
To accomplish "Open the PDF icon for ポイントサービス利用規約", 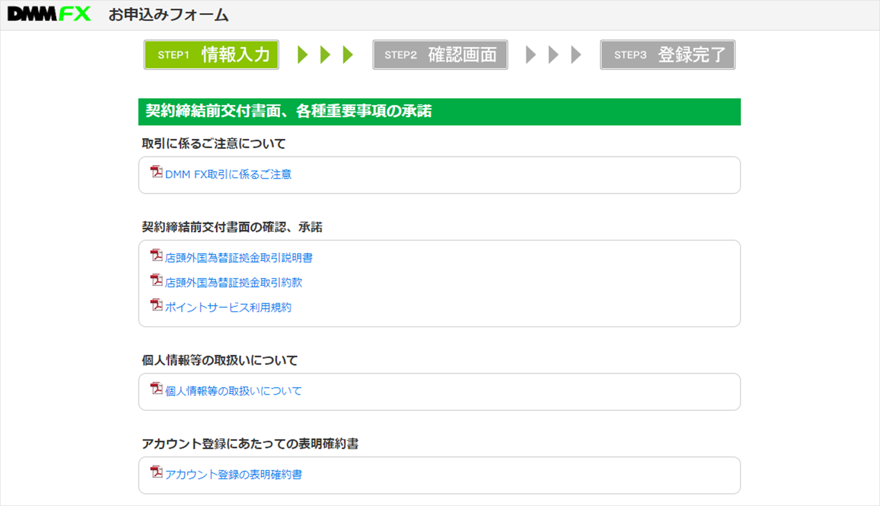I will (x=156, y=305).
